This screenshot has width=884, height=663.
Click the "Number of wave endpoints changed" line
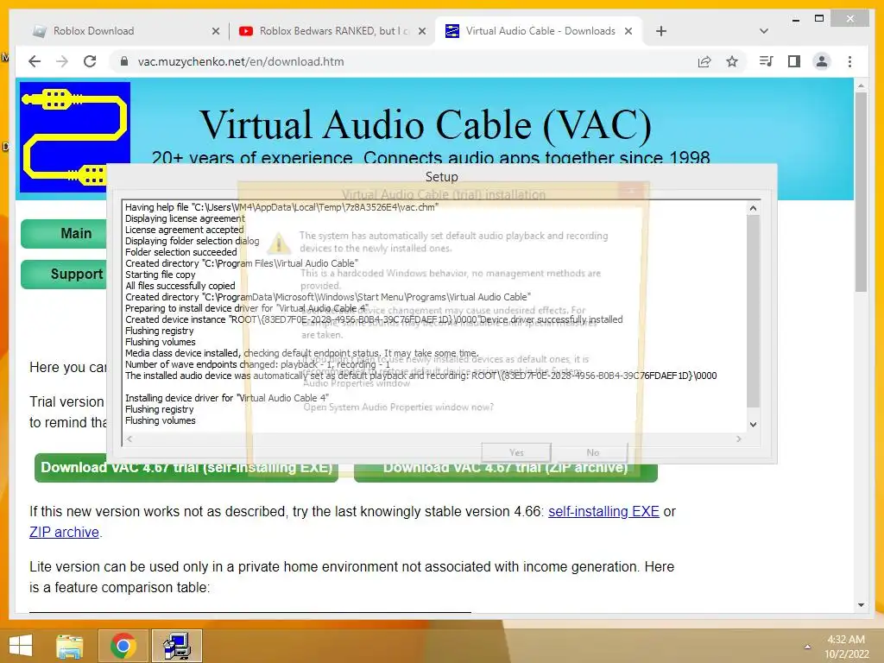[x=257, y=364]
